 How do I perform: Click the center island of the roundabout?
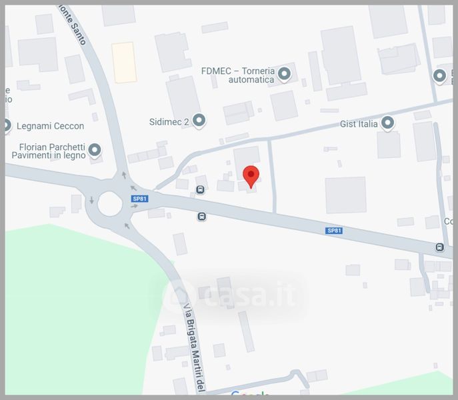(110, 204)
